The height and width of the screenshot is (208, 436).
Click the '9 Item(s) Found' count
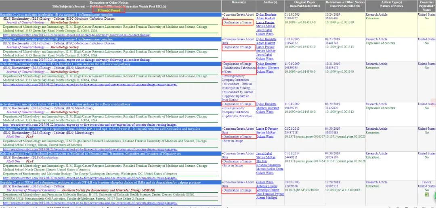pyautogui.click(x=109, y=10)
